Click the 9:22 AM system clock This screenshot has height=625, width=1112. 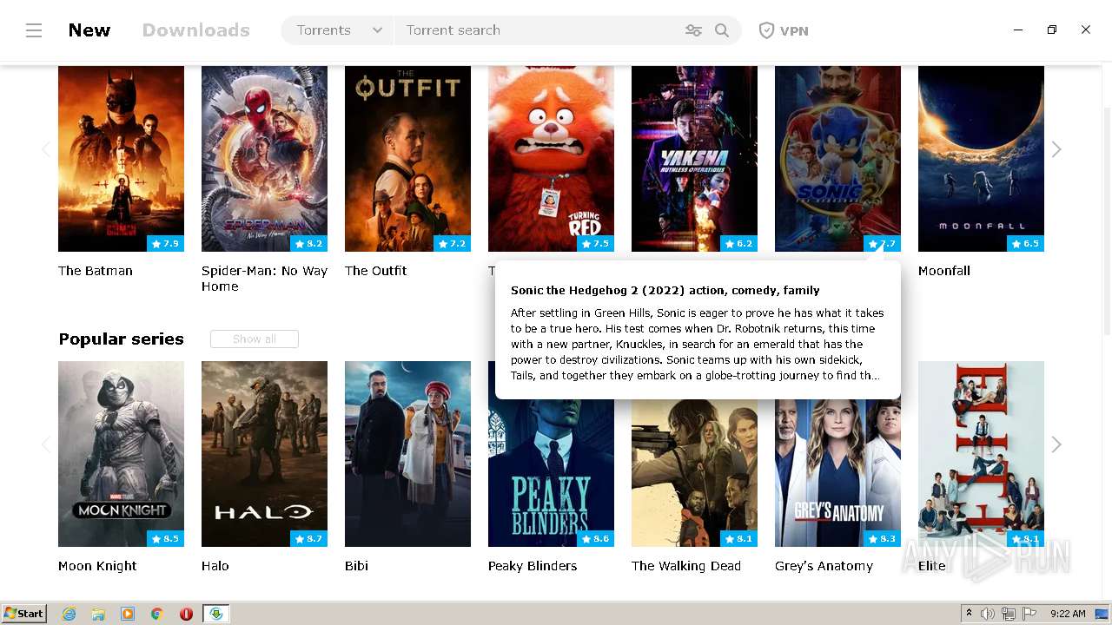coord(1068,614)
